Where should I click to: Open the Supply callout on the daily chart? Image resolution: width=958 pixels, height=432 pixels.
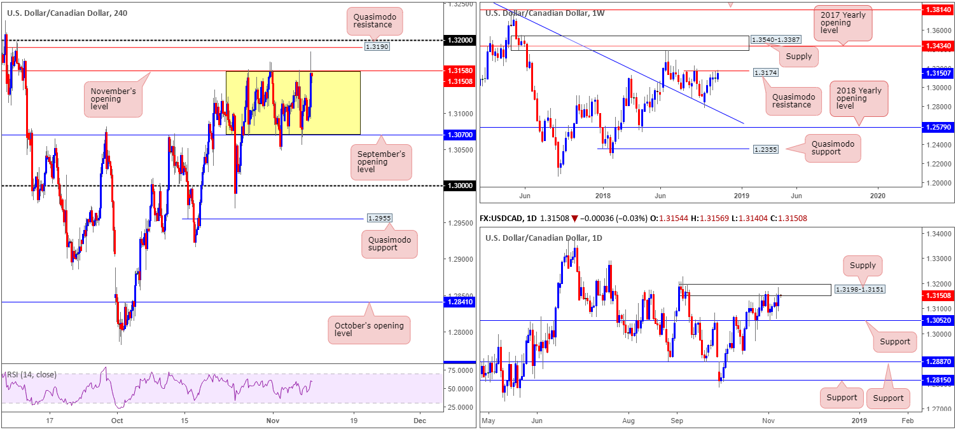point(863,266)
